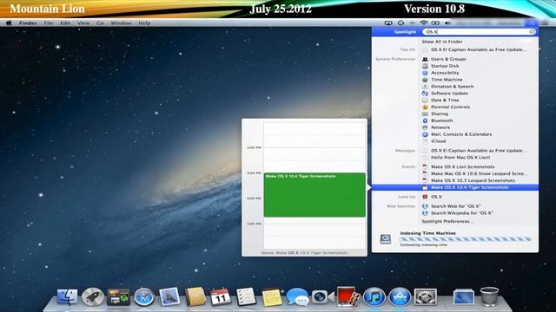Open the Apple menu logo
This screenshot has width=556, height=312.
10,23
